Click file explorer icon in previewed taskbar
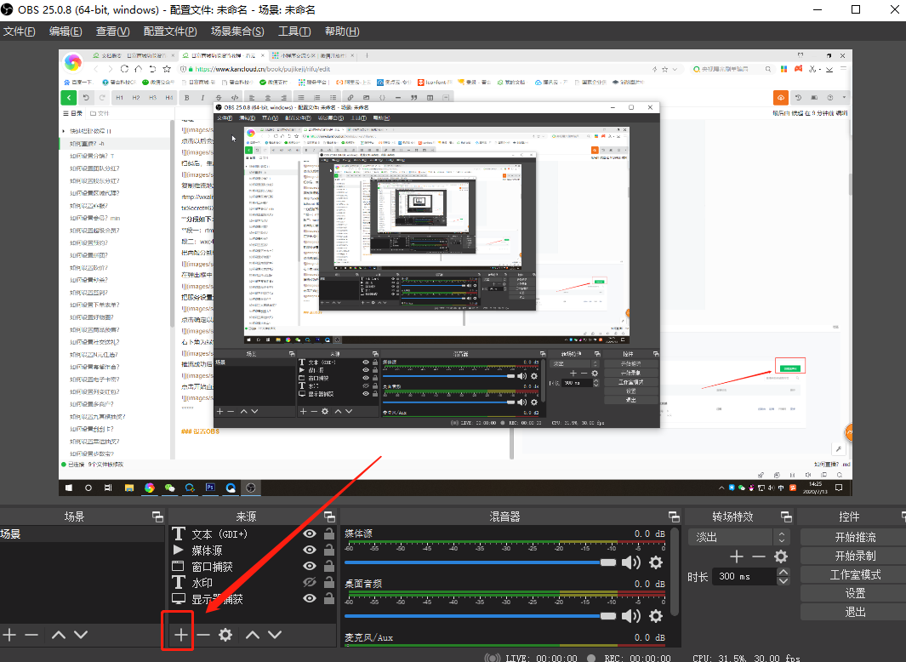Screen dimensions: 906x662 point(128,488)
